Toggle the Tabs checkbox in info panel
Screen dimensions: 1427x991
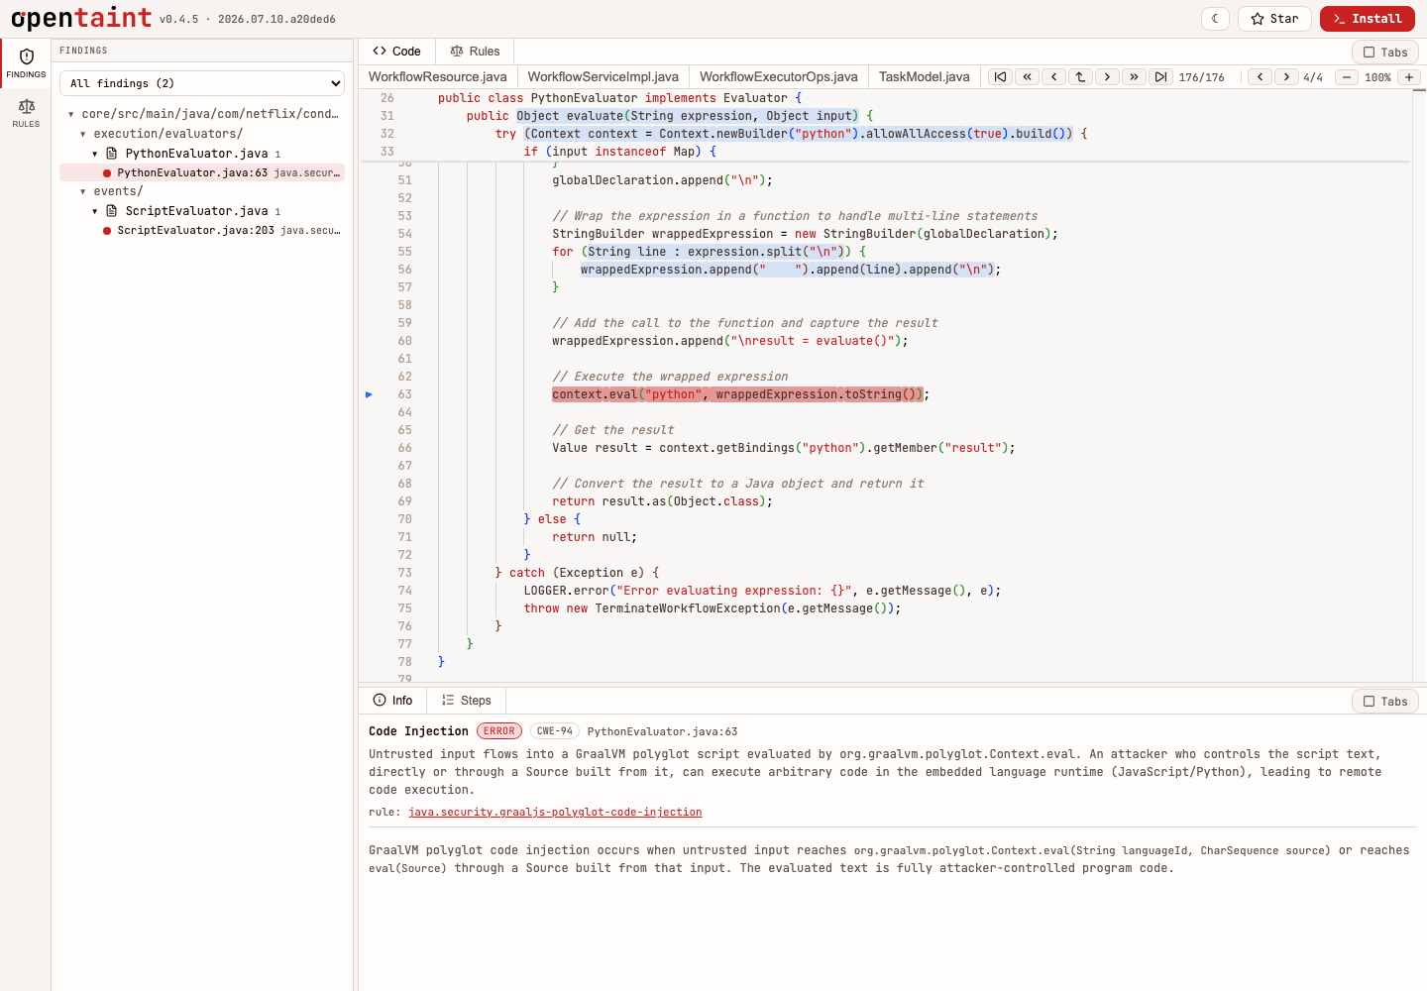[1385, 702]
